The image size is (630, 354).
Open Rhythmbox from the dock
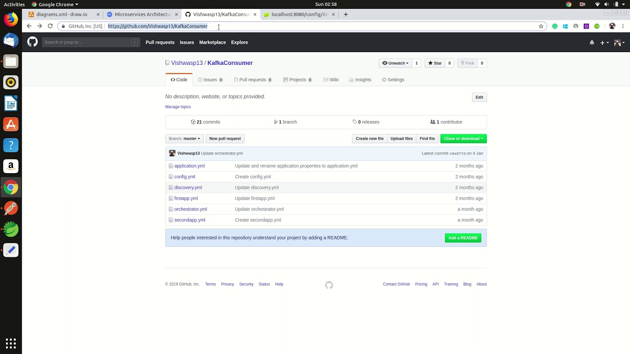coord(11,83)
